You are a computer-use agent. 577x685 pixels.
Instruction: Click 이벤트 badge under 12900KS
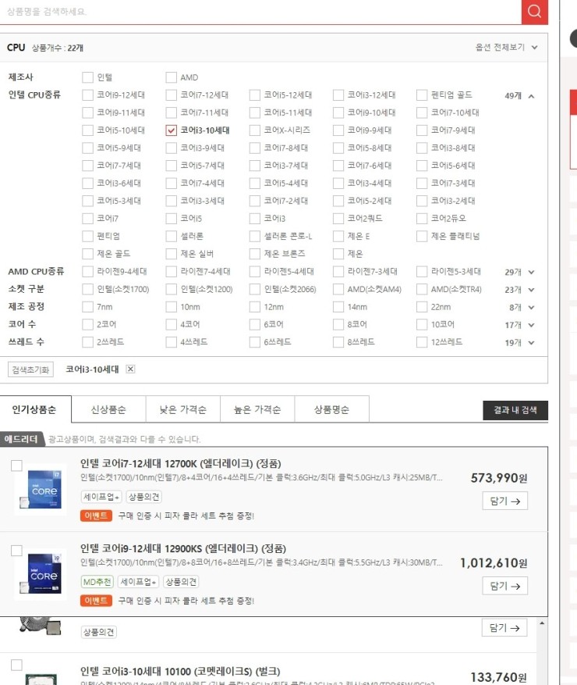[97, 601]
